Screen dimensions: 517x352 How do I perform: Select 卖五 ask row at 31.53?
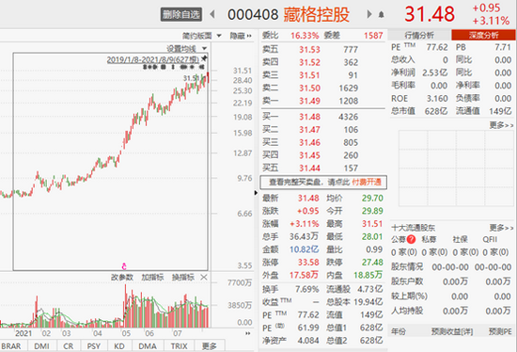point(323,50)
